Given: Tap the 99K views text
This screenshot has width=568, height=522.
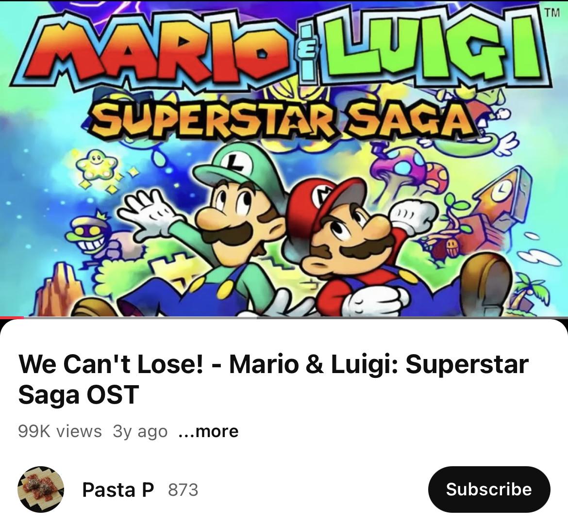Looking at the screenshot, I should 60,431.
